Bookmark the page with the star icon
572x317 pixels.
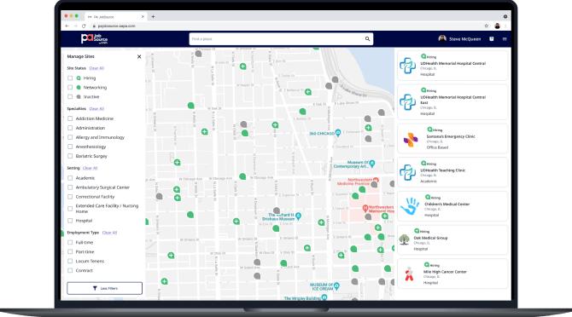point(487,26)
